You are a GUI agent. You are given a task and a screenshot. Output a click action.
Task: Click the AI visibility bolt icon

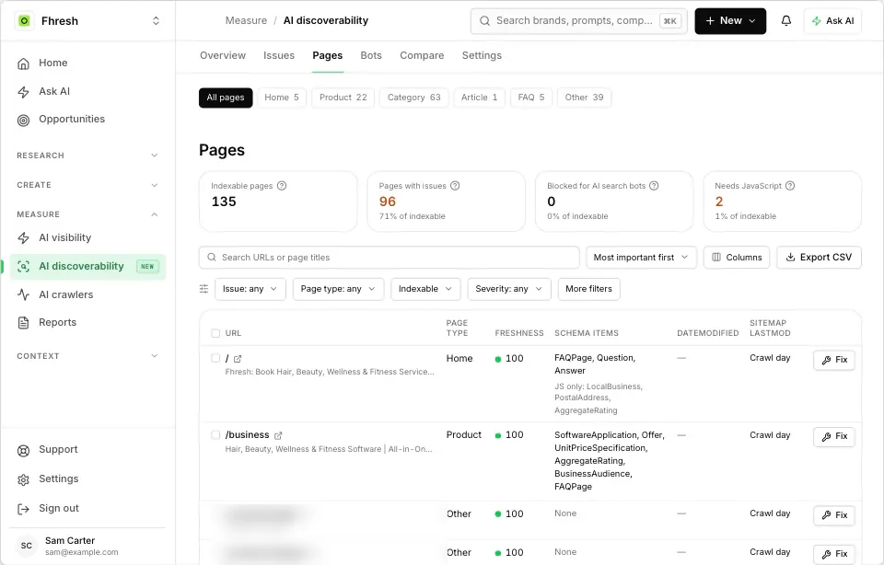tap(23, 238)
